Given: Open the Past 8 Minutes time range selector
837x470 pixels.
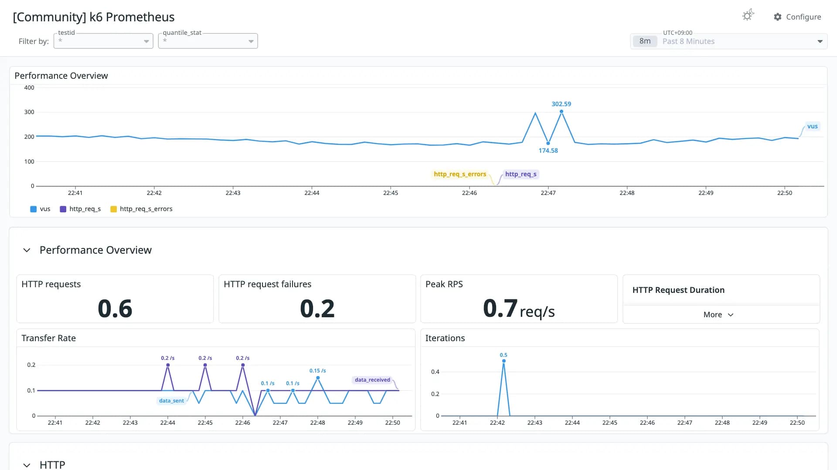Looking at the screenshot, I should point(728,41).
